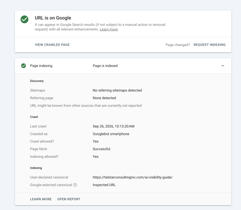The height and width of the screenshot is (210, 241).
Task: Click the 'Sitemaps' row label
Action: [37, 90]
